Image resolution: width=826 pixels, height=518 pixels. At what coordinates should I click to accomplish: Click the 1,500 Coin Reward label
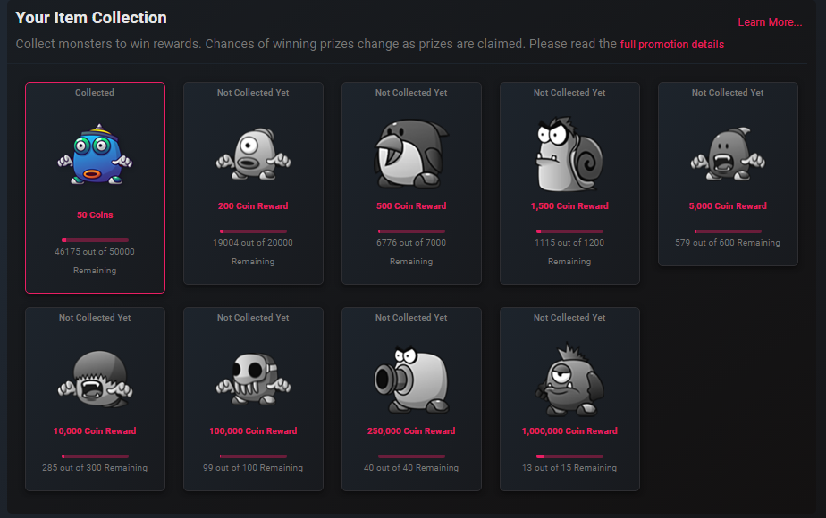(x=569, y=205)
